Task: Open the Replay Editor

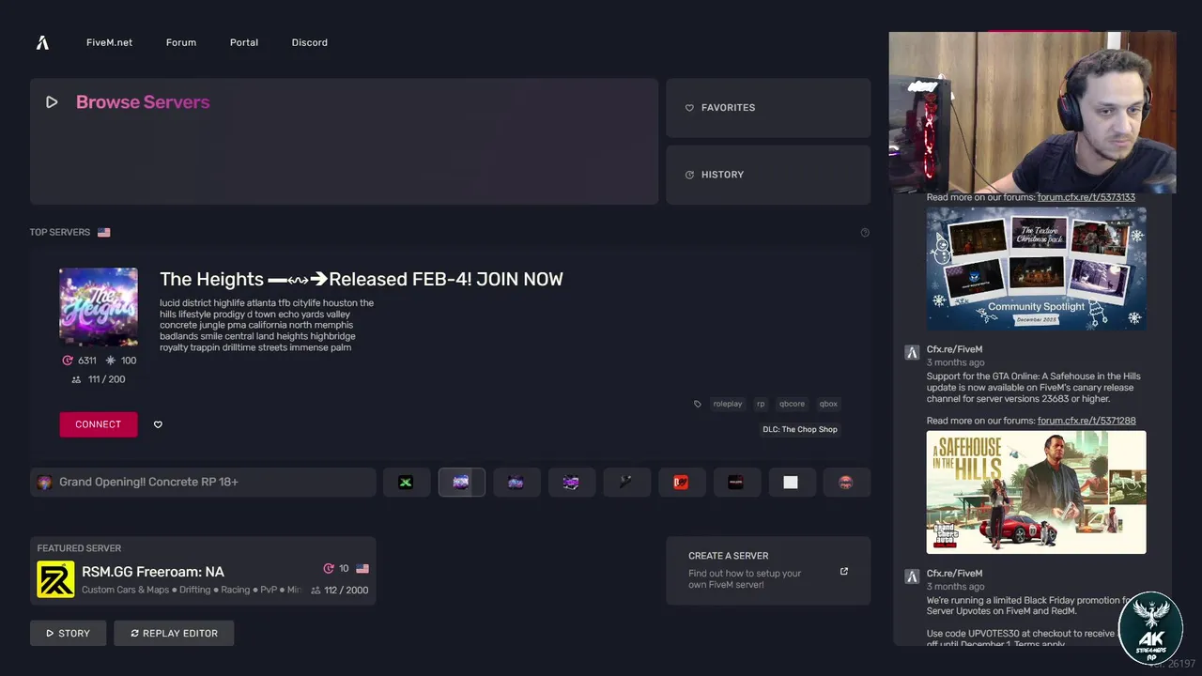Action: (174, 633)
